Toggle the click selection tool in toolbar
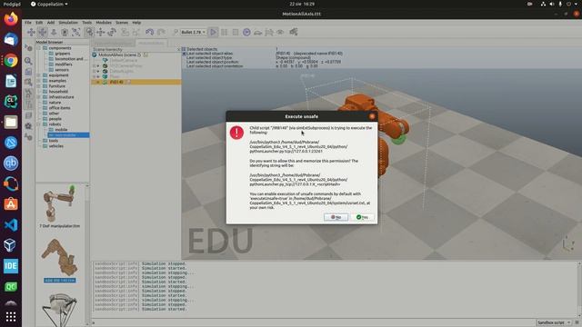Image resolution: width=582 pixels, height=327 pixels. [x=89, y=33]
